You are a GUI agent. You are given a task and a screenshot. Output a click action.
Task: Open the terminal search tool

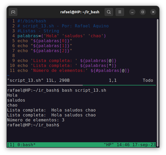coord(109,12)
